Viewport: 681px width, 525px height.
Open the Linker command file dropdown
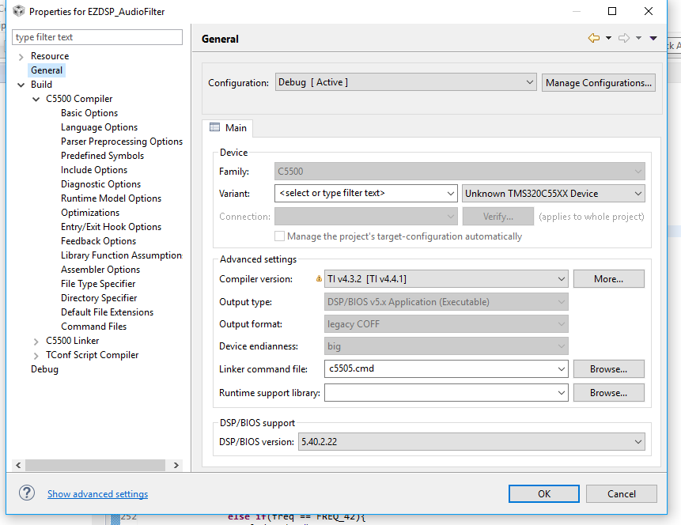click(561, 368)
